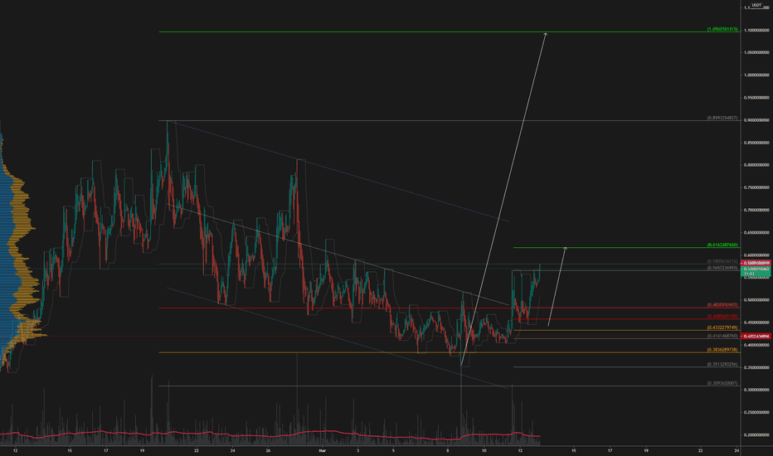Click the 0.3000000000 price axis label
This screenshot has width=773, height=456.
(756, 390)
